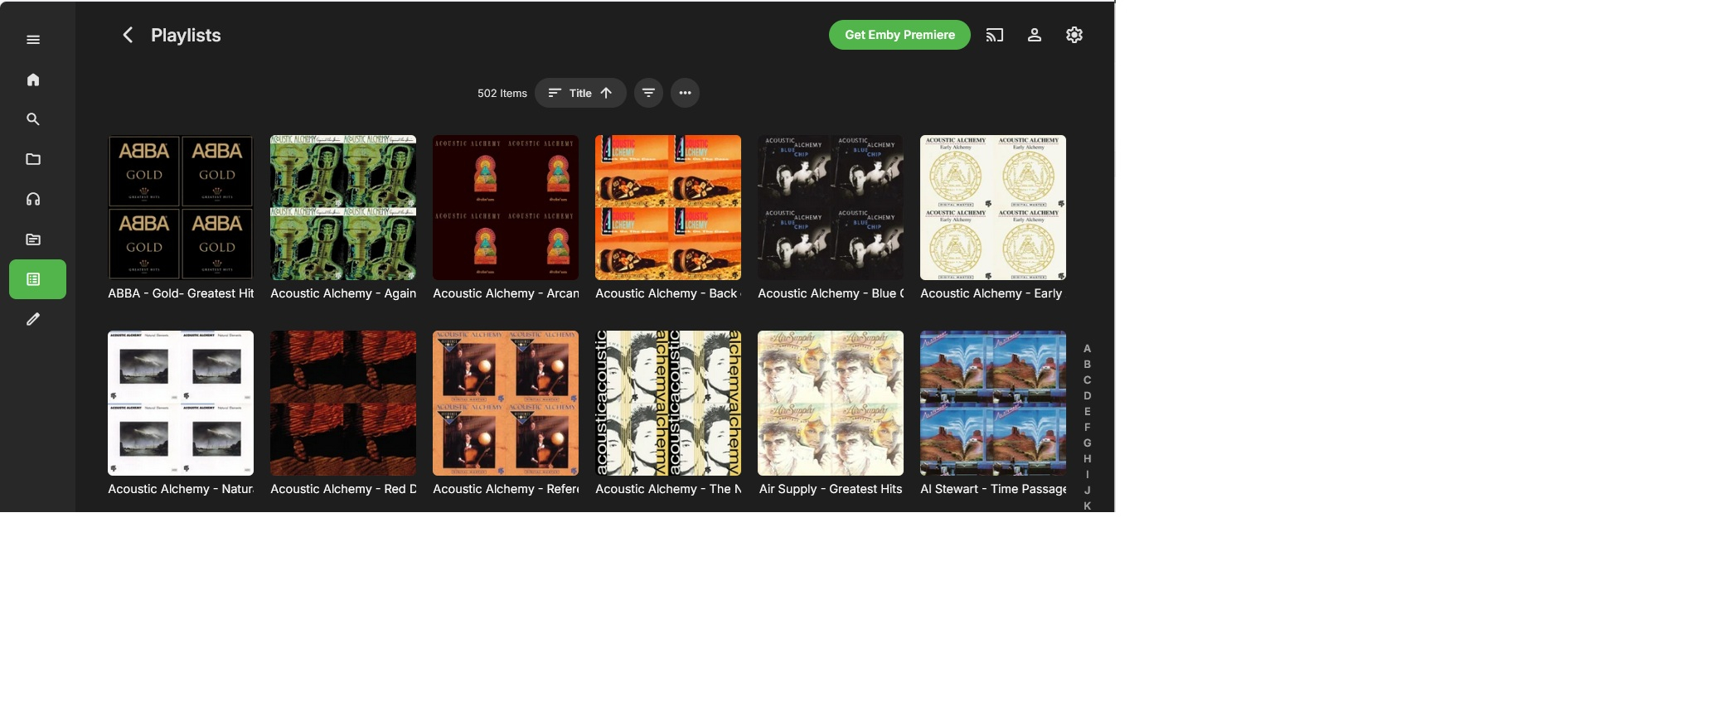Jump to letter I in alphabet picker
Viewport: 1711px width, 716px height.
point(1087,475)
